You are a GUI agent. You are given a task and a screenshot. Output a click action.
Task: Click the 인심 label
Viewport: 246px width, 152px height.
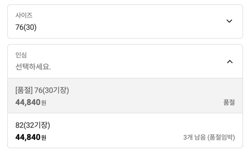pos(20,55)
